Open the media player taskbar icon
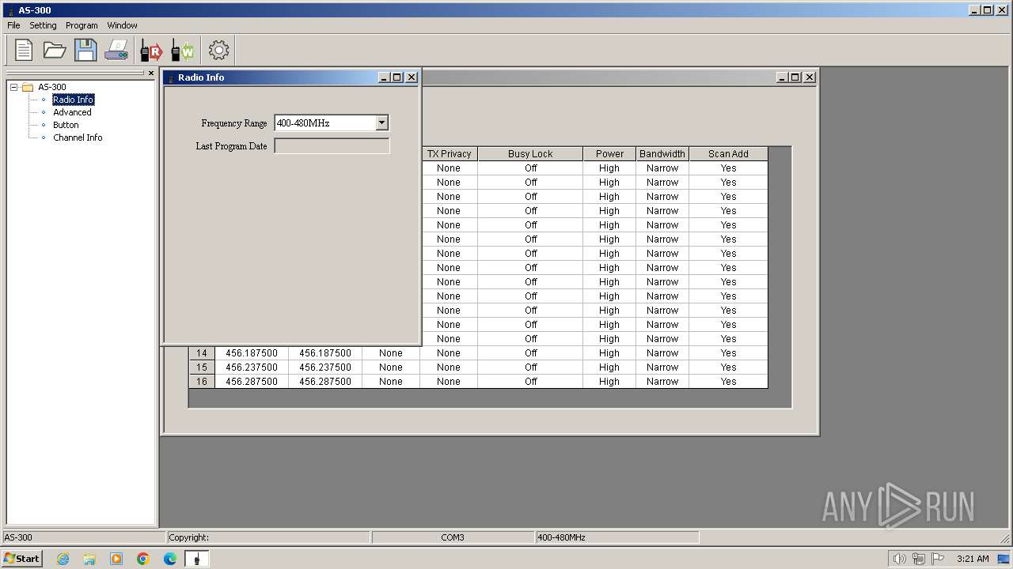The width and height of the screenshot is (1013, 569). [116, 559]
